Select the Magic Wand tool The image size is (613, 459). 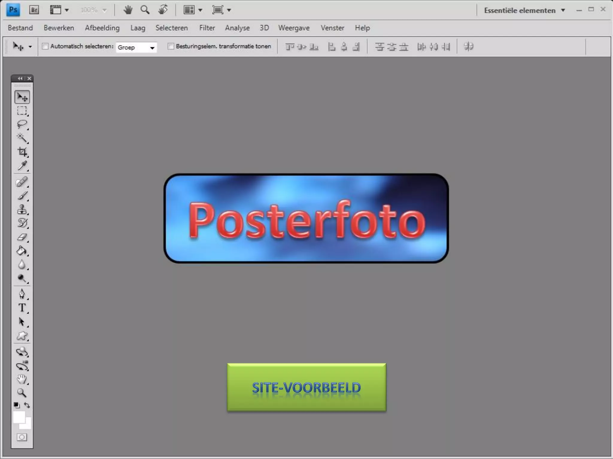coord(22,138)
